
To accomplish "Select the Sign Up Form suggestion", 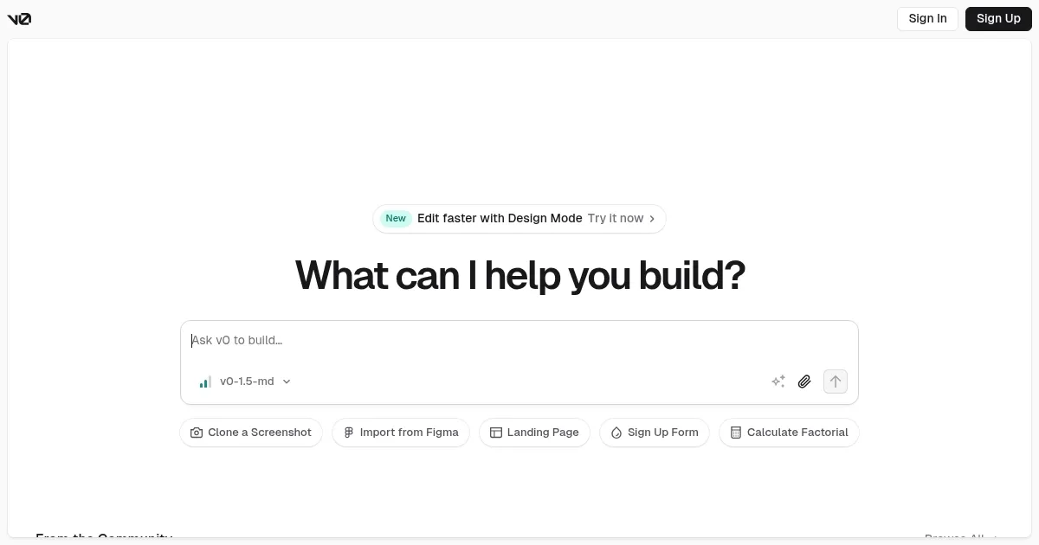I will click(655, 432).
